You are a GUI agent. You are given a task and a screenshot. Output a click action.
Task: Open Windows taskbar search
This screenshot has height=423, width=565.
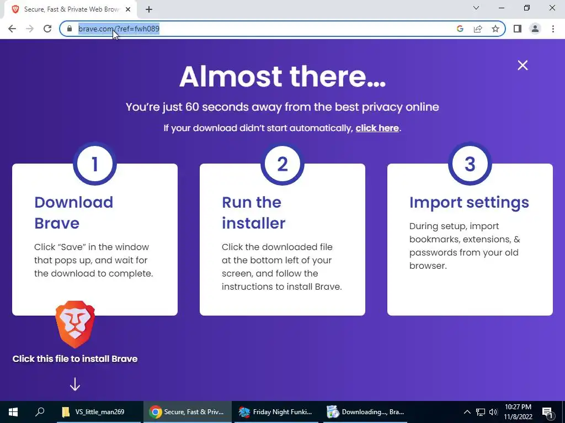[x=40, y=412]
